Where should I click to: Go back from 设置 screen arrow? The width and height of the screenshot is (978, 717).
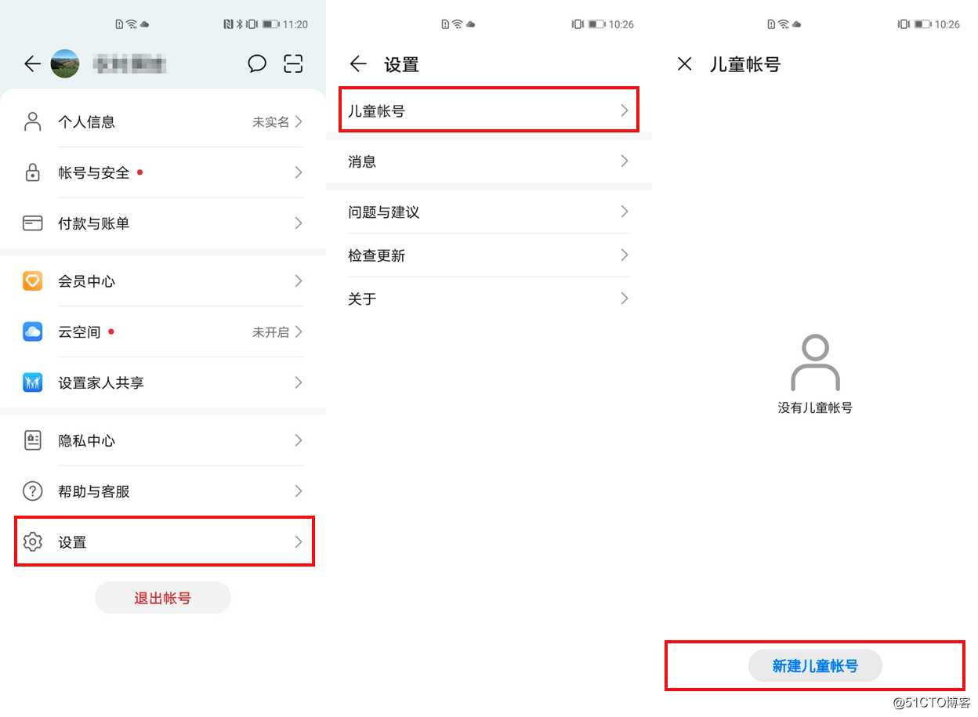point(358,64)
